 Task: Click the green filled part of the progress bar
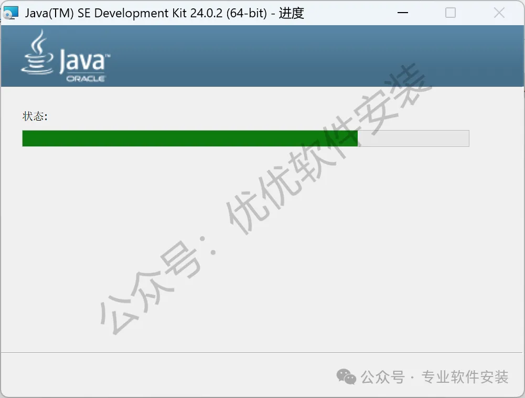point(190,138)
